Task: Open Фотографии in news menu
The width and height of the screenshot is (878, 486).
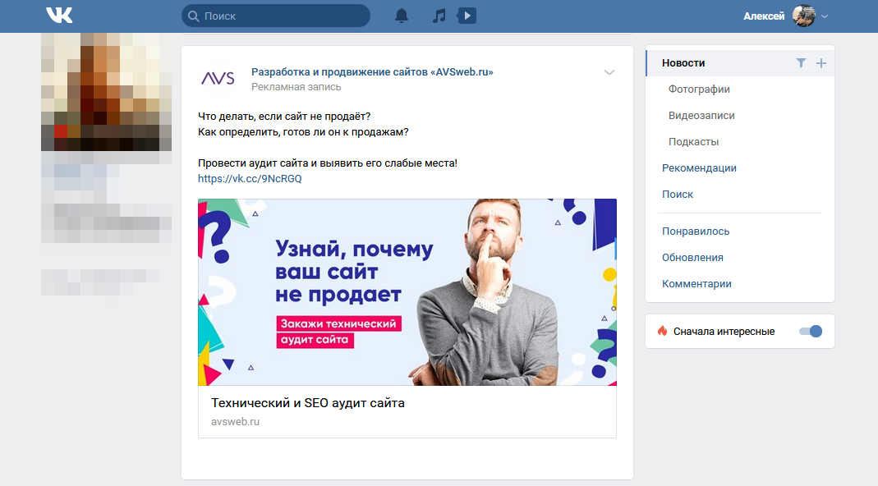Action: coord(699,89)
